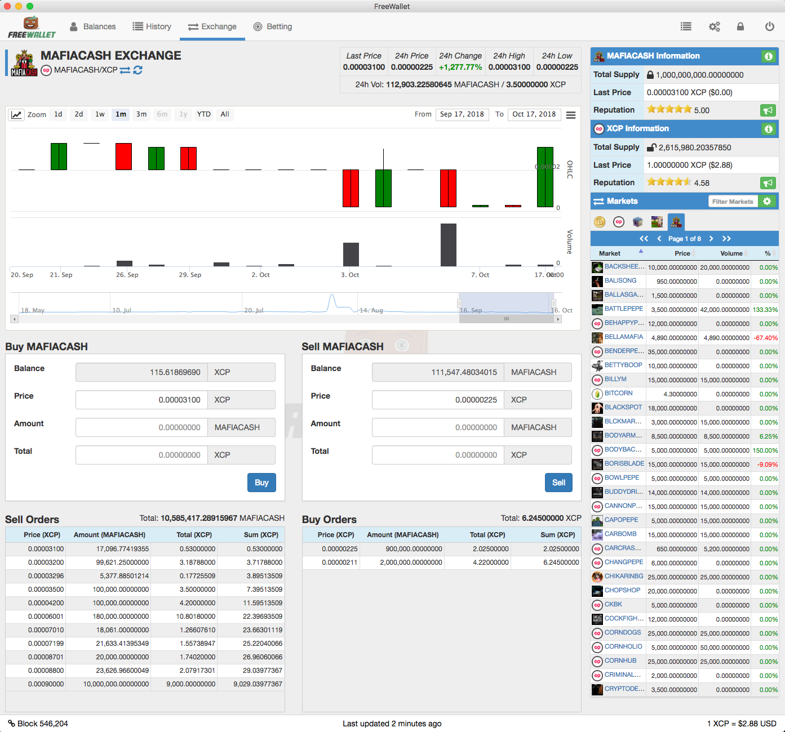Edit the To date field
Screen dimensions: 785x732
point(534,114)
